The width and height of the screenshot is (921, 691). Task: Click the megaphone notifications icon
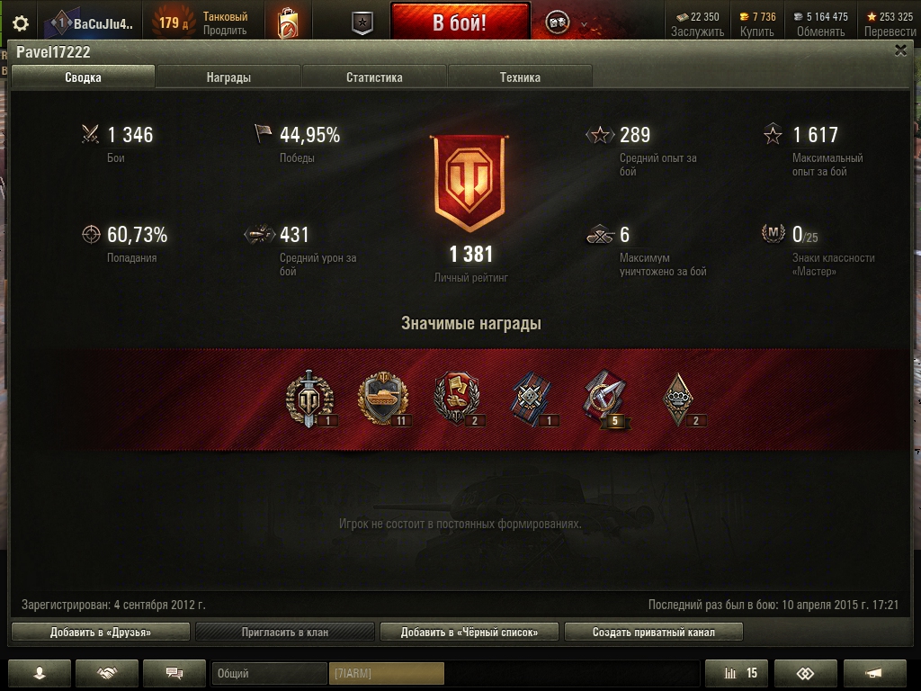tap(874, 673)
